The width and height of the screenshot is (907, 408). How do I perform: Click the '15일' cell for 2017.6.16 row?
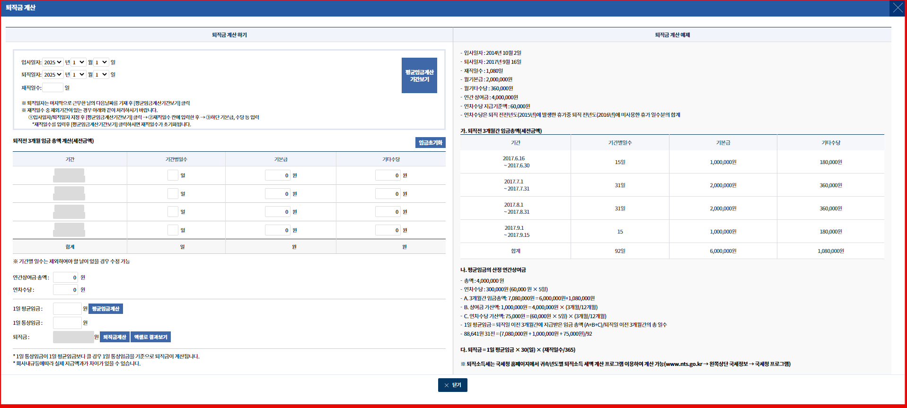click(620, 162)
